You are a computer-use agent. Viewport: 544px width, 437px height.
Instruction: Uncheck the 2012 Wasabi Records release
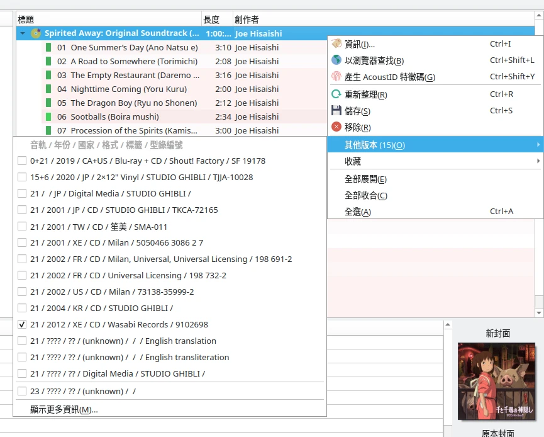[x=22, y=325]
